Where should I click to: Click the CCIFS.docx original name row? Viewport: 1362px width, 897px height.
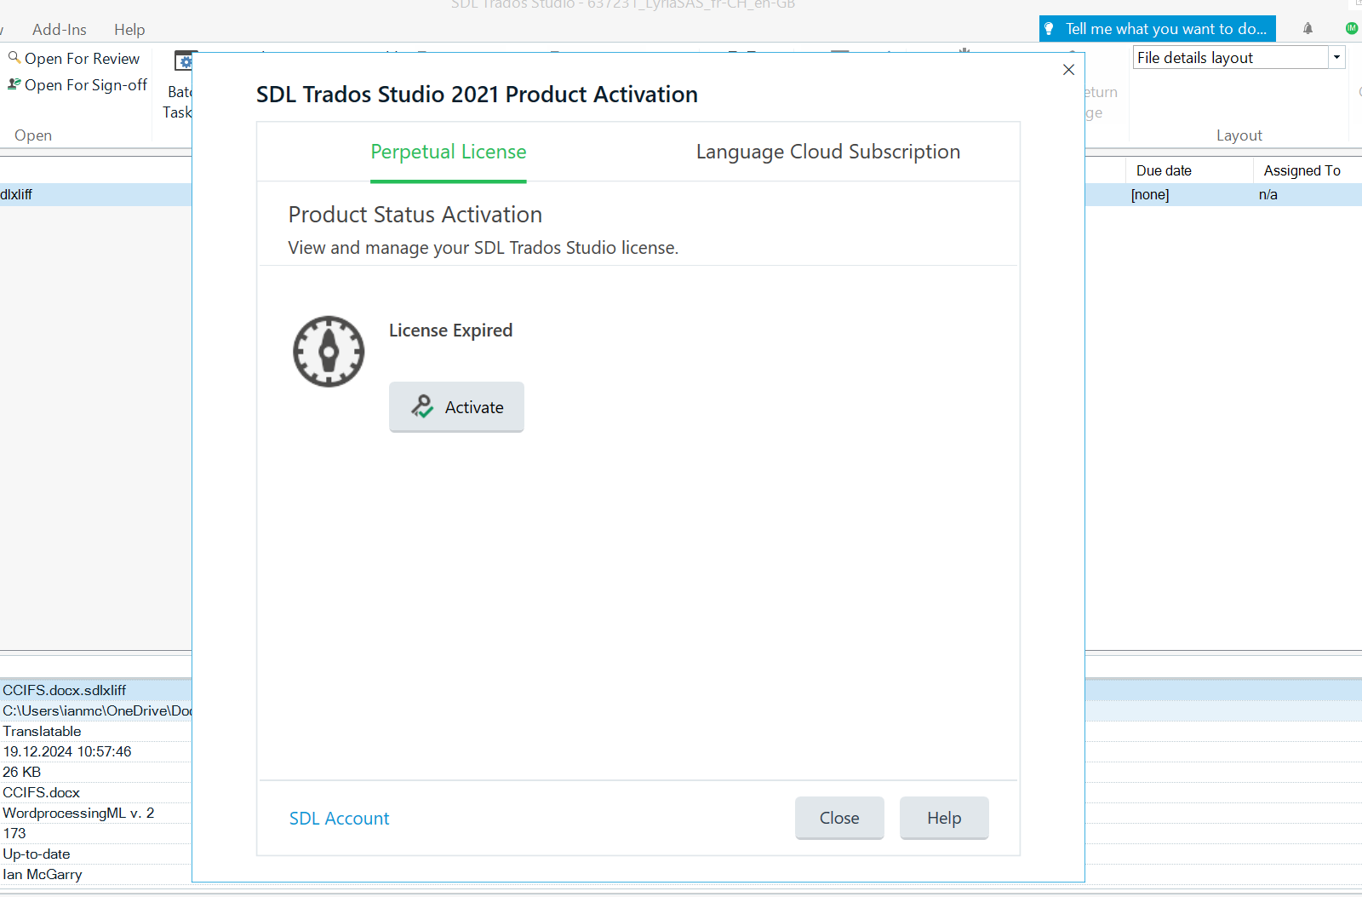coord(95,792)
